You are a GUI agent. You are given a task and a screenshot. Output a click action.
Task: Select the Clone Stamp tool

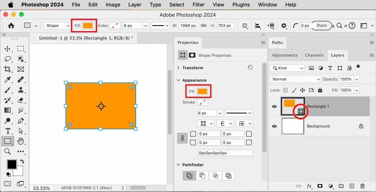click(21, 90)
